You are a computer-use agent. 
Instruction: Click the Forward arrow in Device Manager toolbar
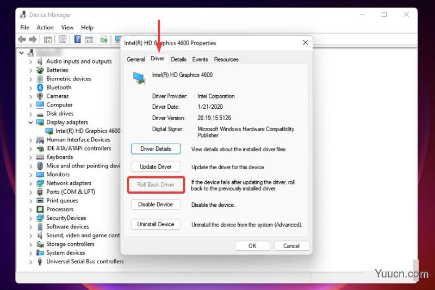point(33,39)
